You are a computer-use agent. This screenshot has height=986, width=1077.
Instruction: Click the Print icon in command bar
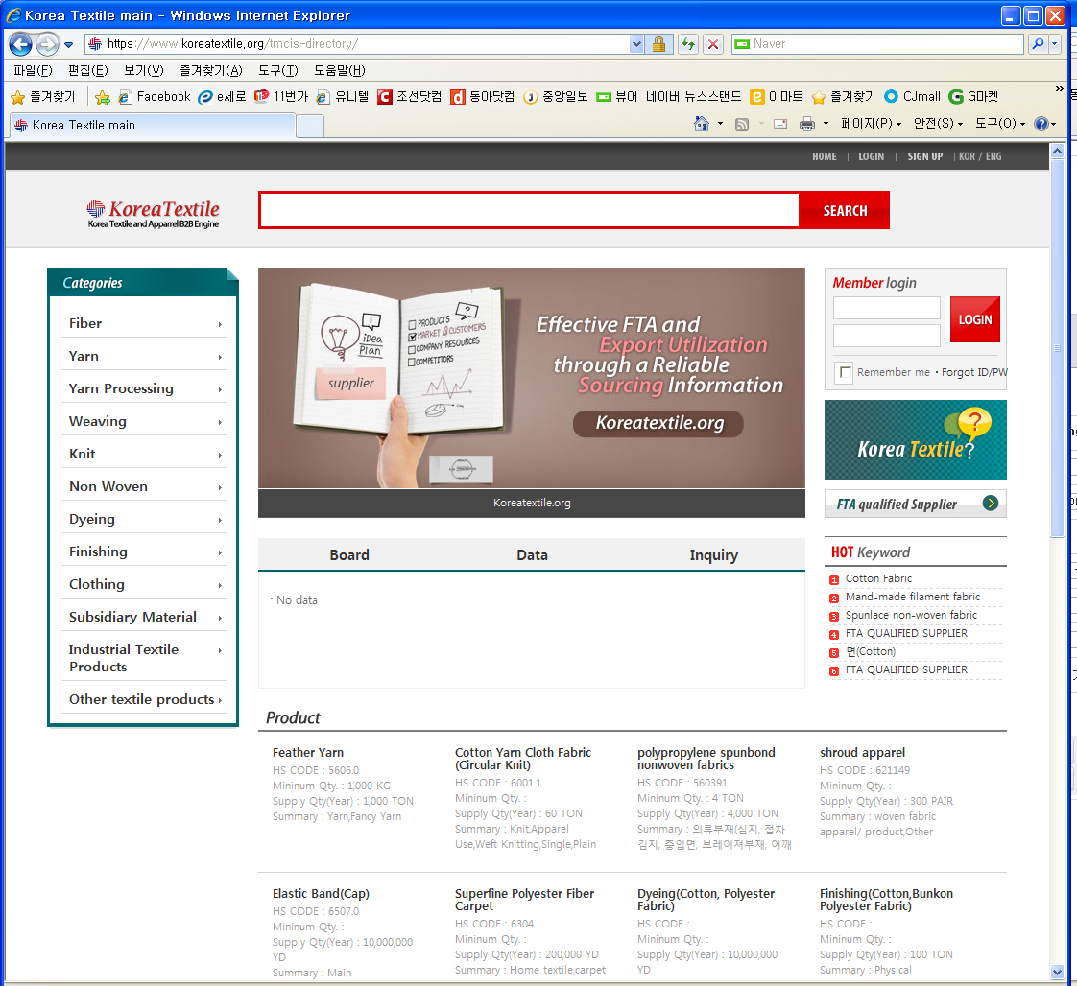[807, 124]
